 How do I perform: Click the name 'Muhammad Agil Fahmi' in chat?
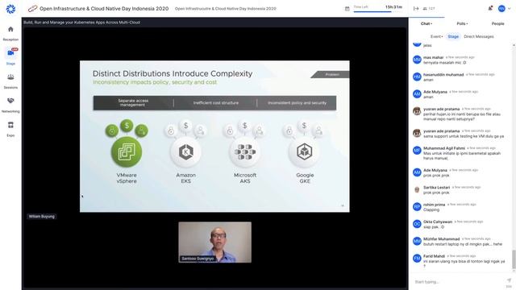click(x=444, y=148)
